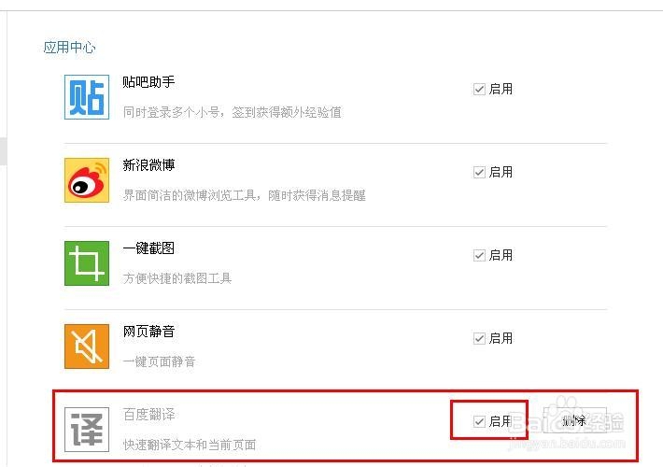
Task: Toggle 启用 checkbox for 贴吧助手
Action: point(479,90)
